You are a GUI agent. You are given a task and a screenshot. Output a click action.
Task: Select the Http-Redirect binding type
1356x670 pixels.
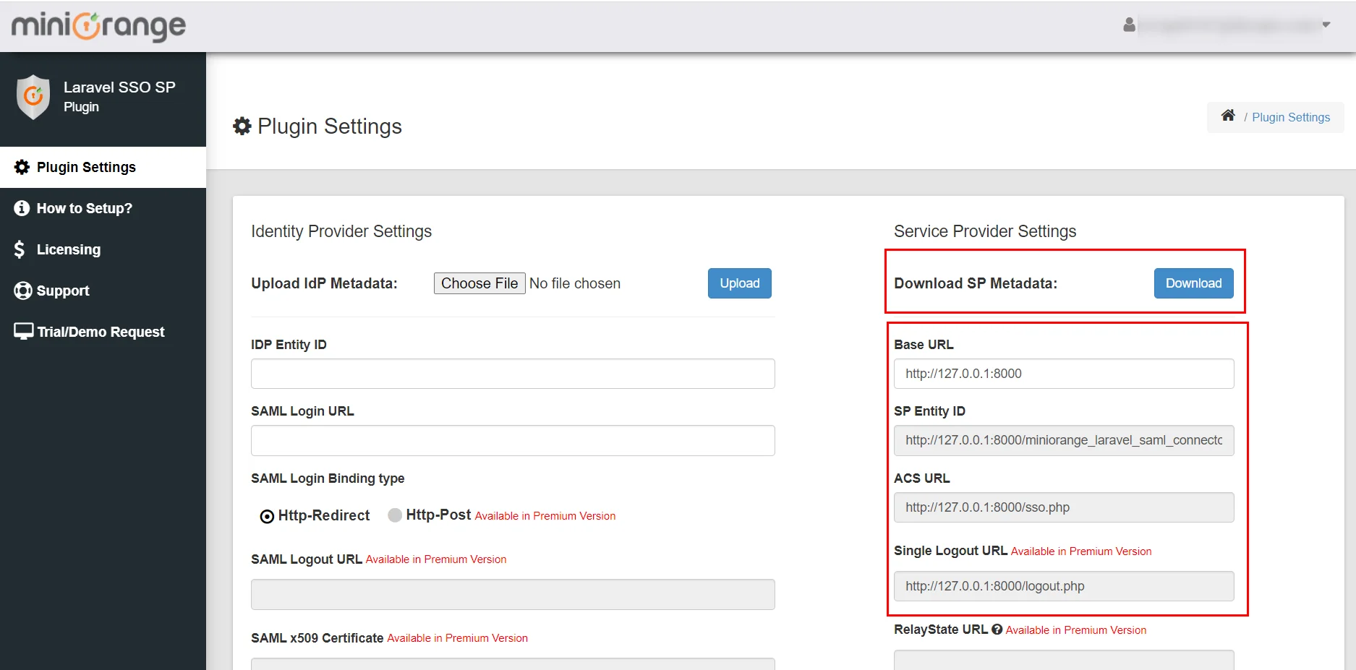pos(267,516)
